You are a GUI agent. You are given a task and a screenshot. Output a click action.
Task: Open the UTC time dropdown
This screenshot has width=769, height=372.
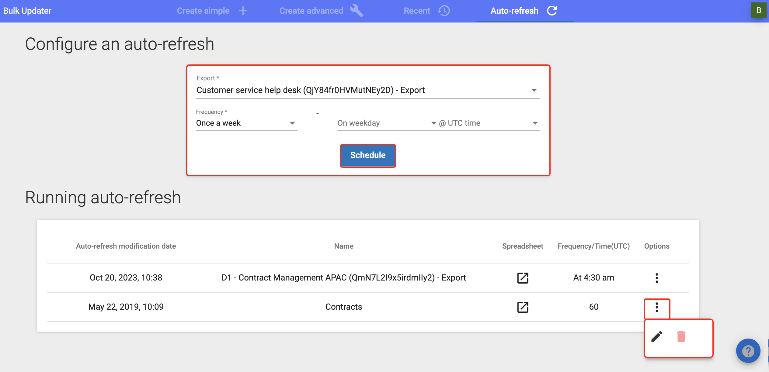pos(489,123)
